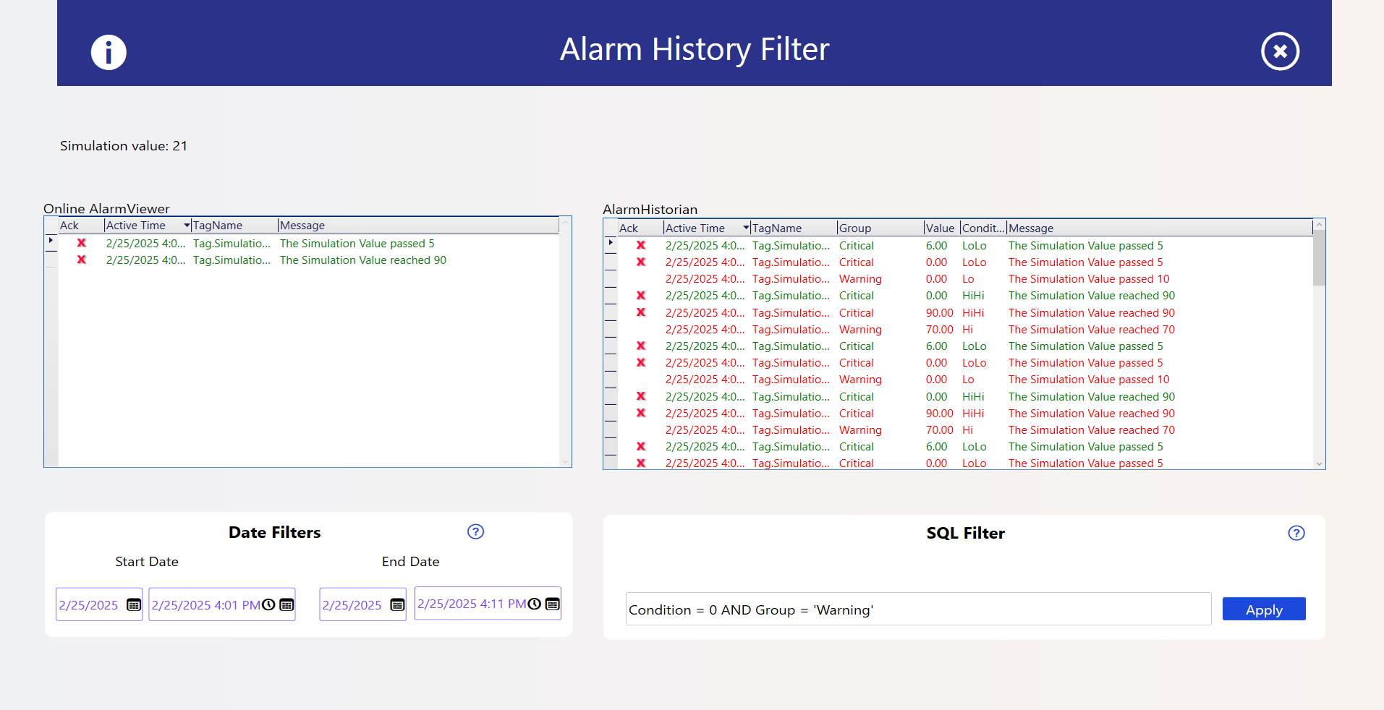The width and height of the screenshot is (1384, 710).
Task: Open help for SQL Filter
Action: 1296,533
